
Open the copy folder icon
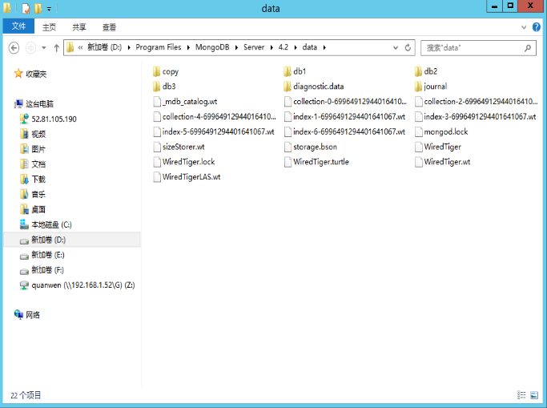click(157, 72)
